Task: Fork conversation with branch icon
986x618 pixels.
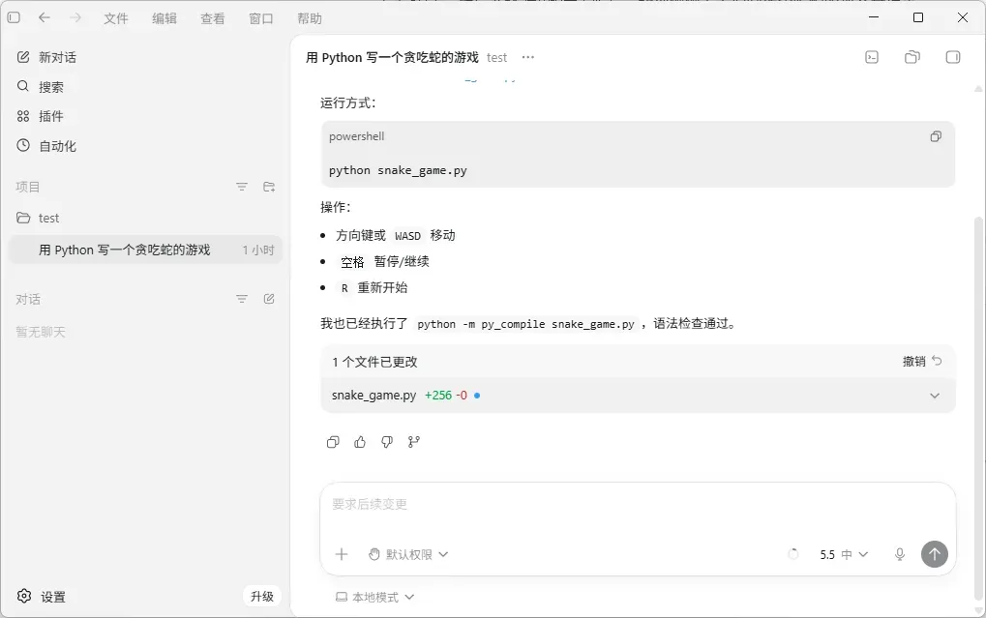Action: [x=414, y=442]
